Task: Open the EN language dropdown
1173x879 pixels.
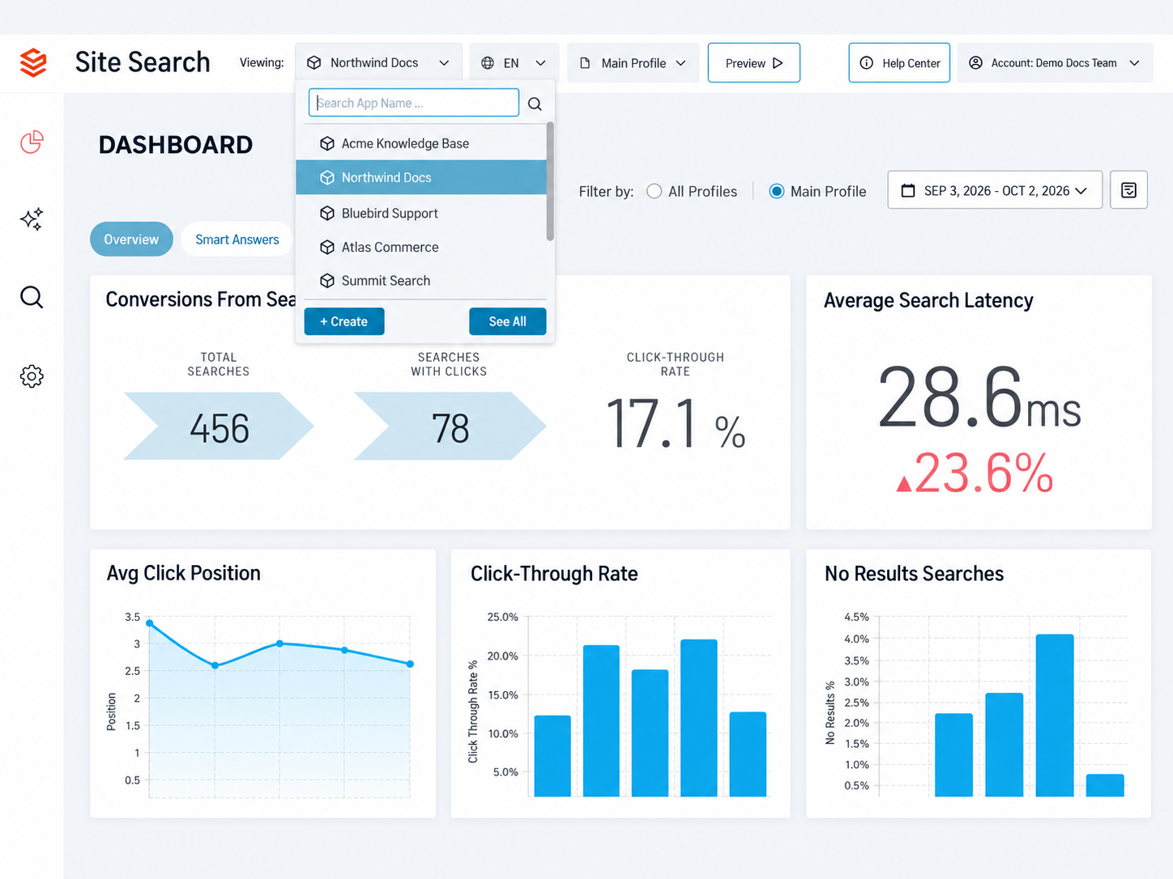Action: 514,63
